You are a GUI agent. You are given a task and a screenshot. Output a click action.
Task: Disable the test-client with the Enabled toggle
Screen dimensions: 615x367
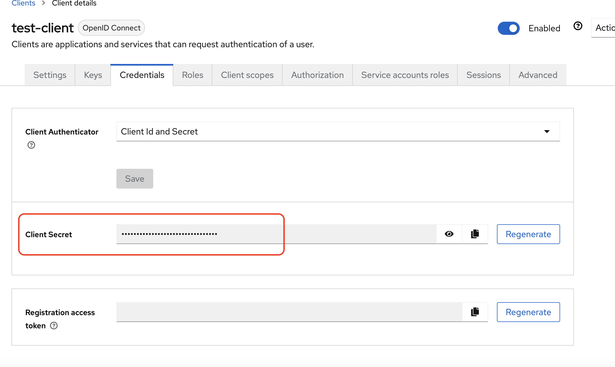pos(508,28)
